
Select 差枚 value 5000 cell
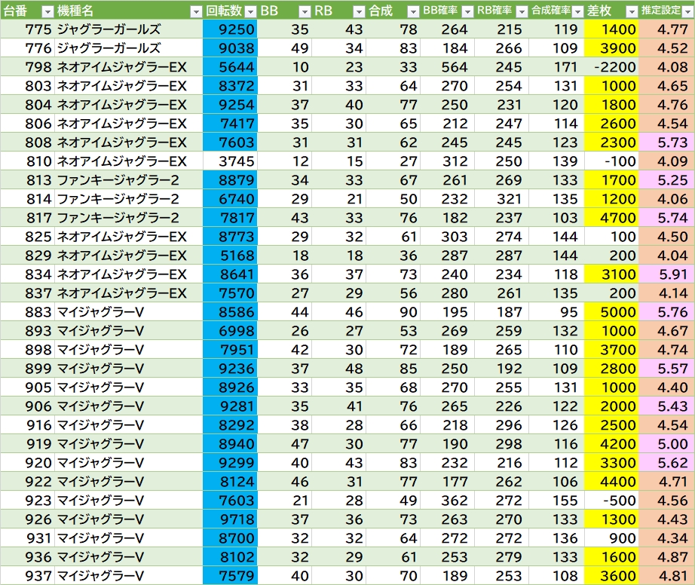(x=611, y=311)
